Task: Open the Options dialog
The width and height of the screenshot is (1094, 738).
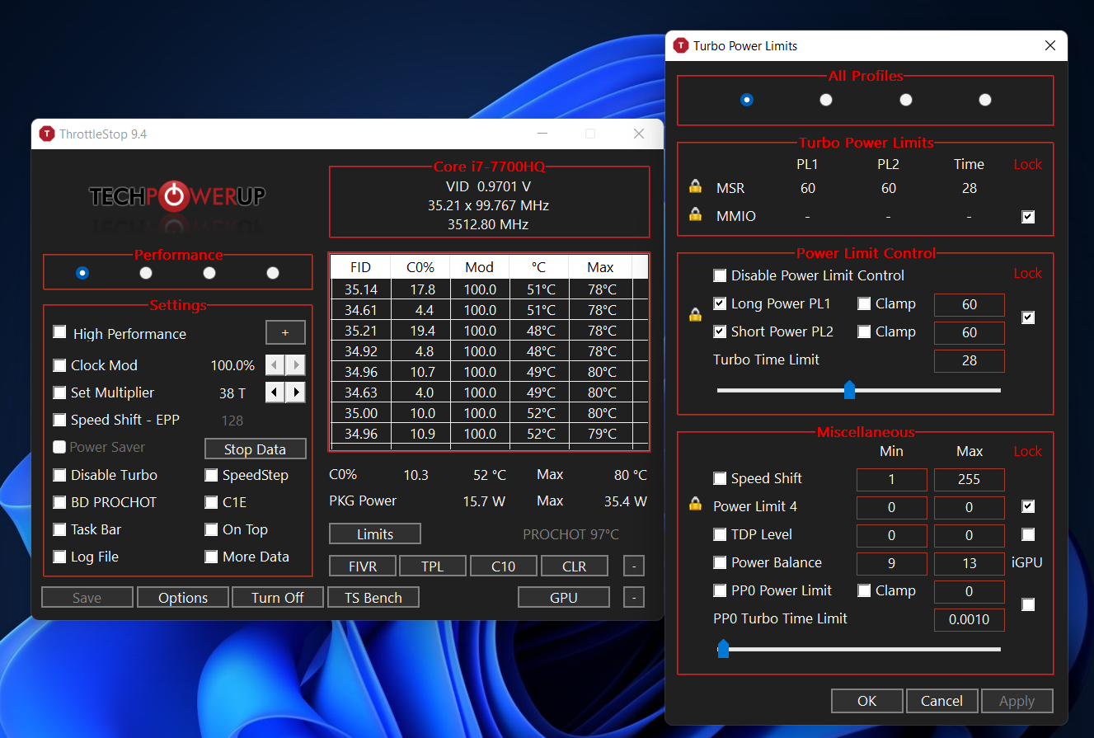Action: pos(184,597)
